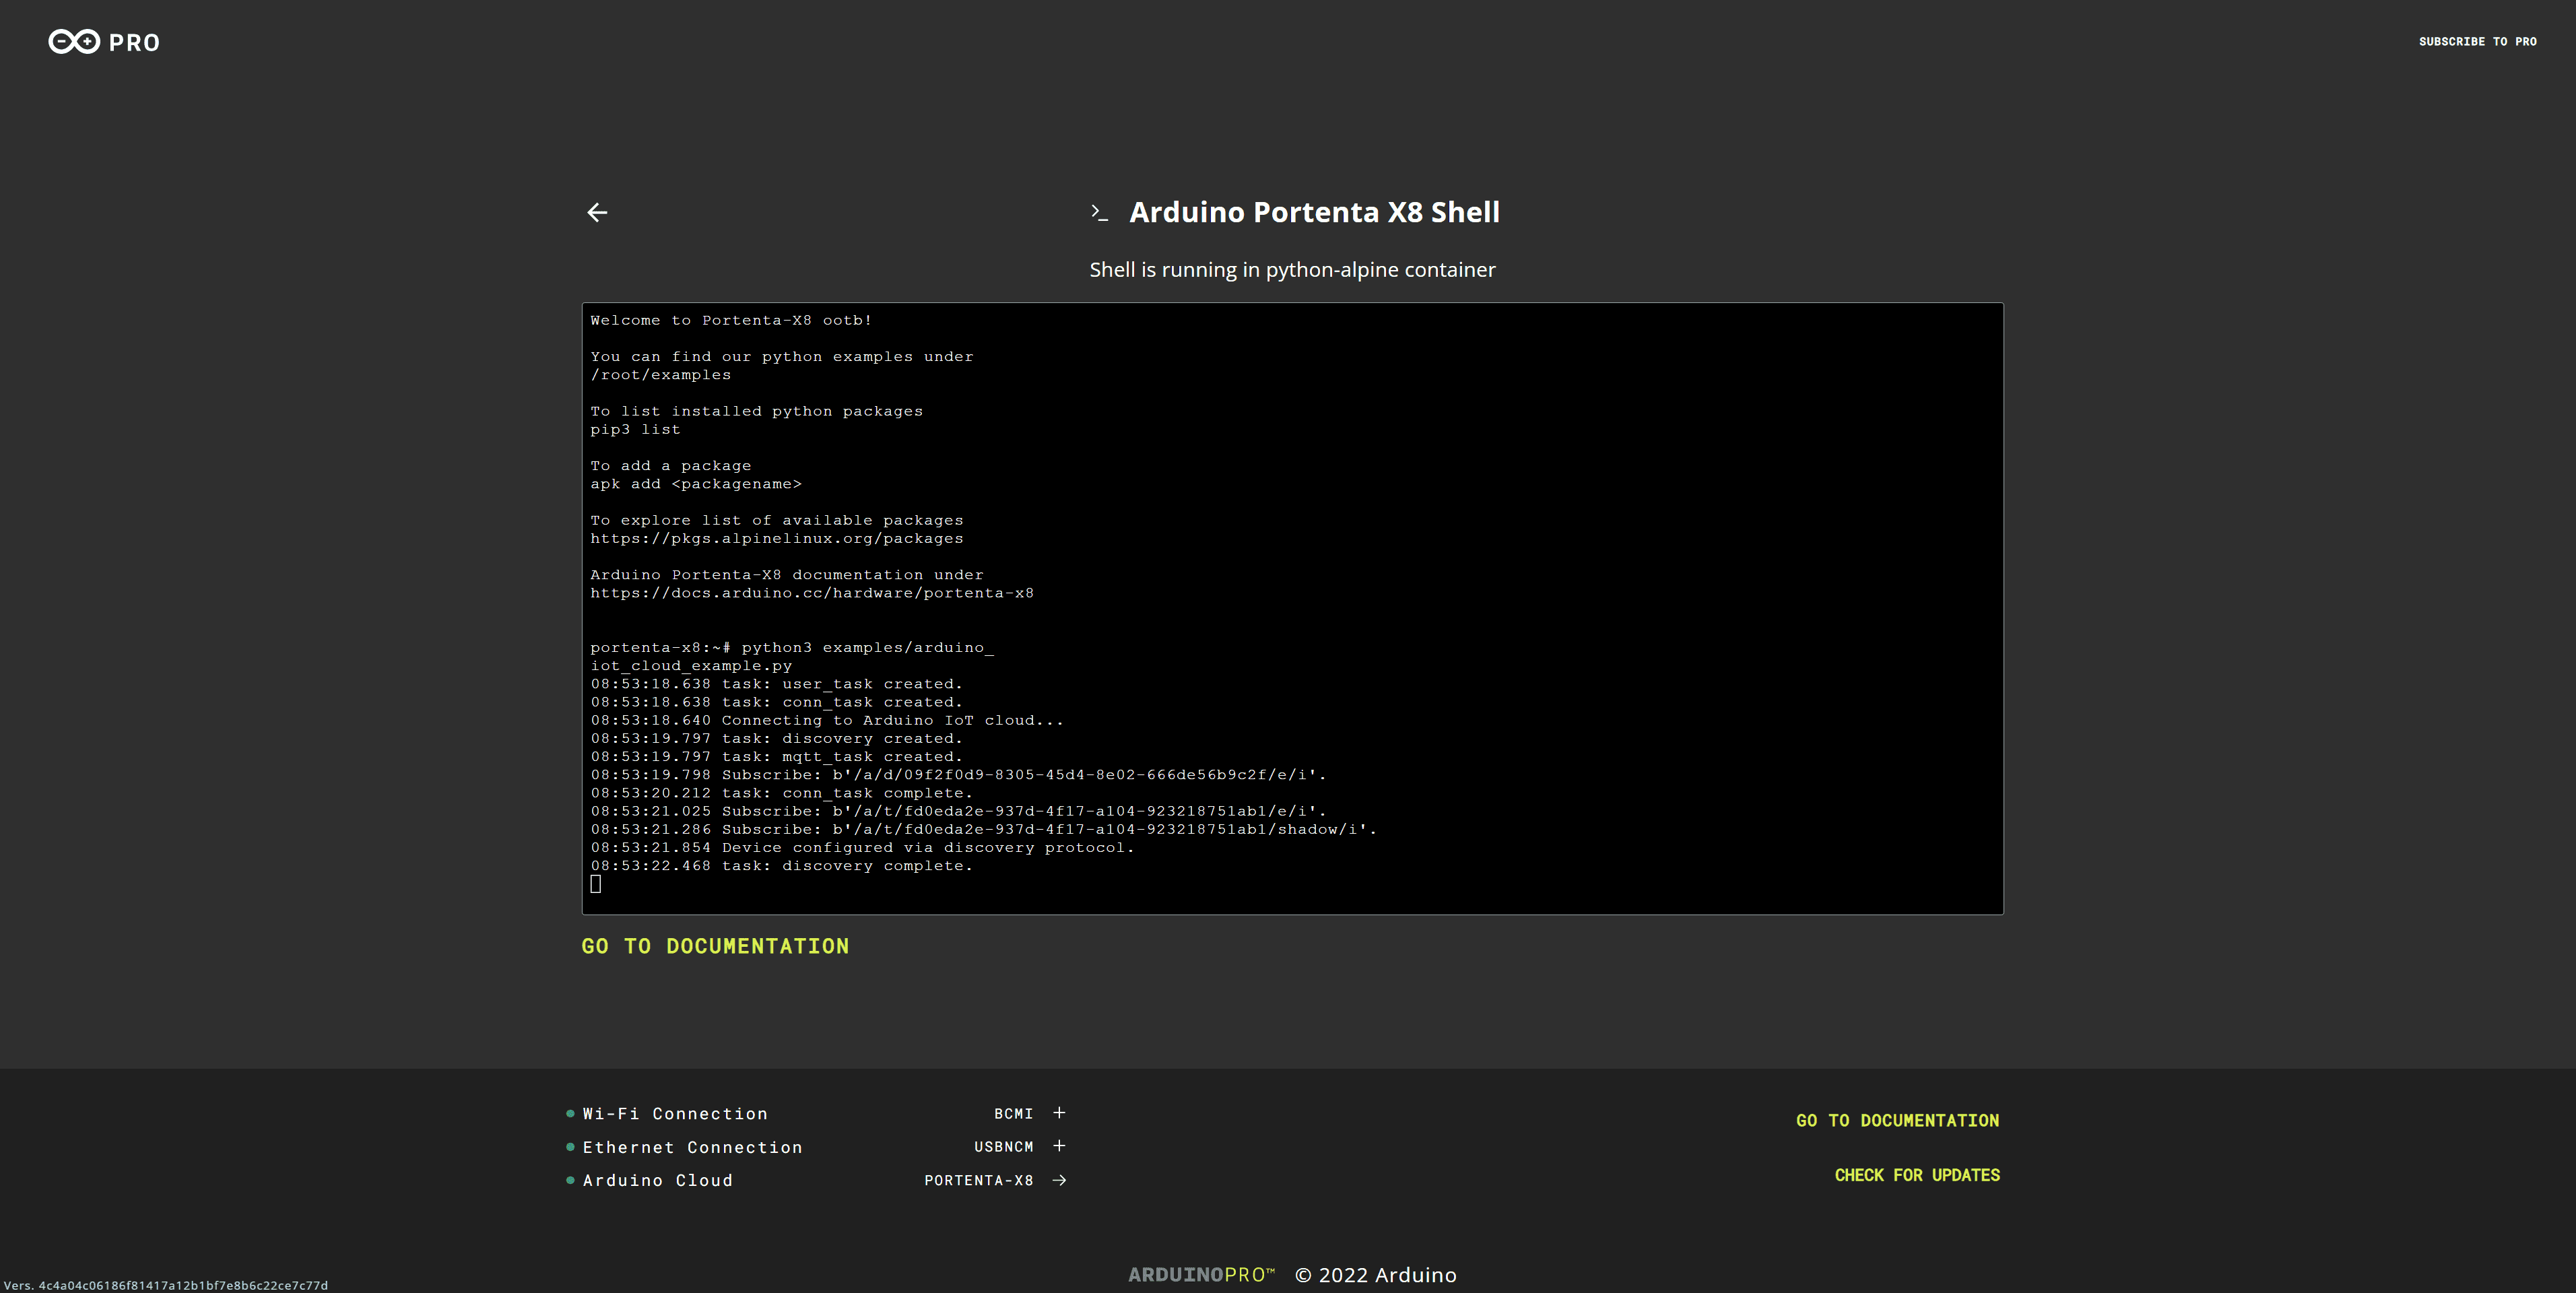This screenshot has width=2576, height=1293.
Task: Expand Ethernet Connection with plus icon
Action: [1059, 1146]
